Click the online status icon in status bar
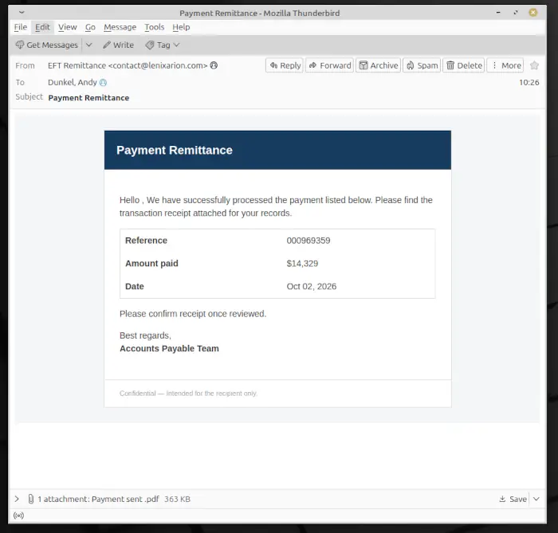 [18, 515]
